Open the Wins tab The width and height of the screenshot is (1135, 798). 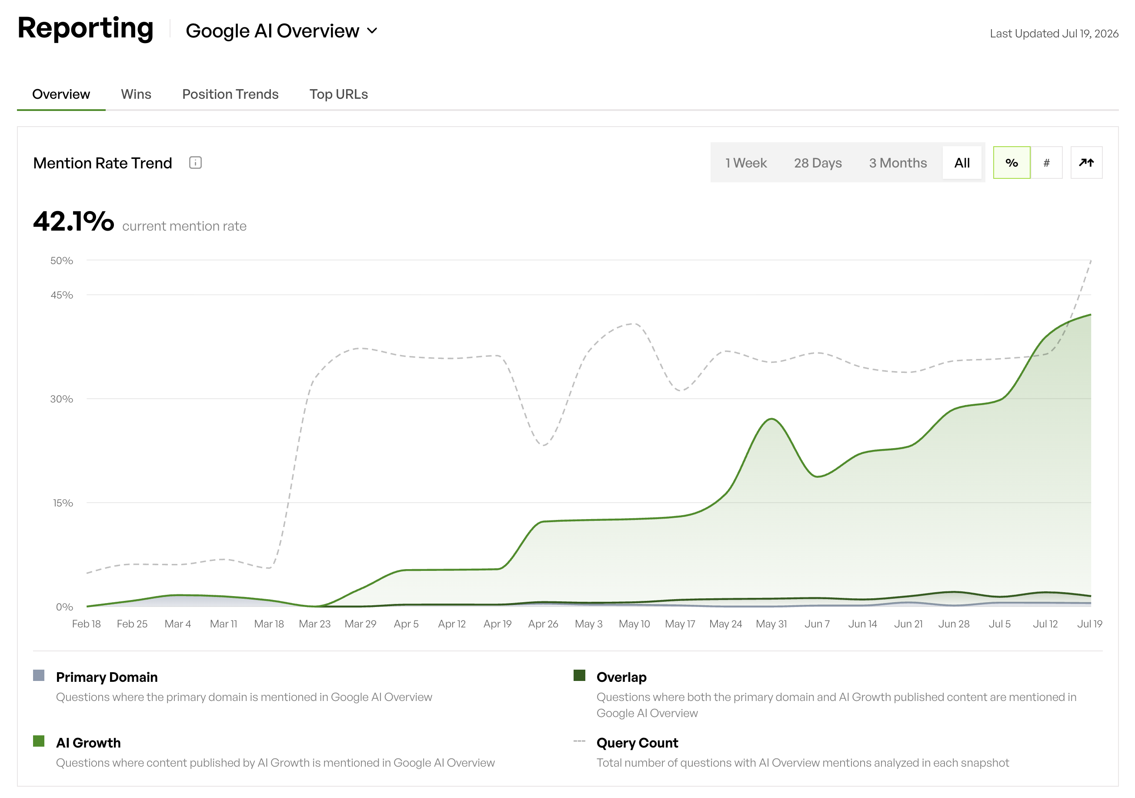coord(136,94)
